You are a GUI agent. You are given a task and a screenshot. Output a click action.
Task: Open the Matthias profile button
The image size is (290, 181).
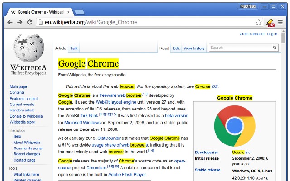pyautogui.click(x=248, y=6)
